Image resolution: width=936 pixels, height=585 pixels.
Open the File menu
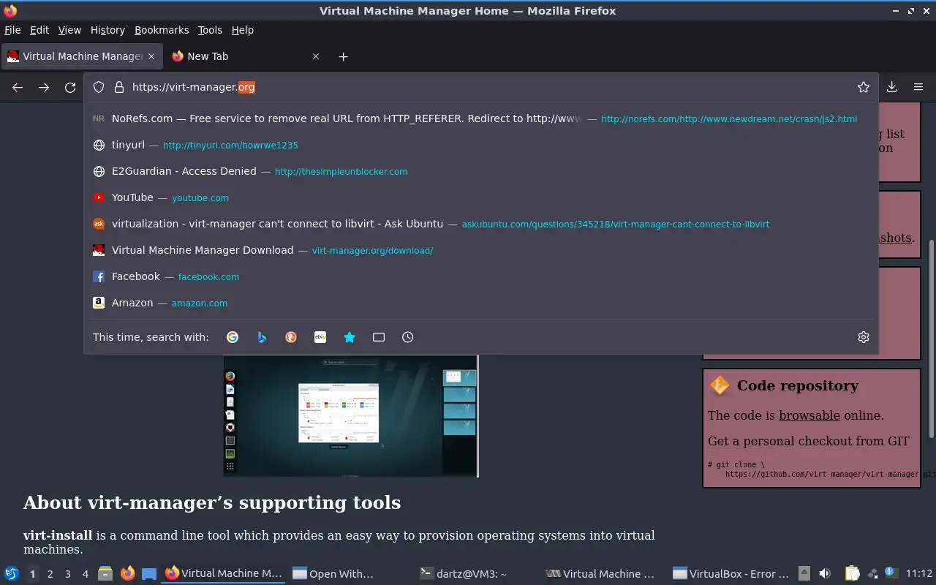(x=12, y=30)
